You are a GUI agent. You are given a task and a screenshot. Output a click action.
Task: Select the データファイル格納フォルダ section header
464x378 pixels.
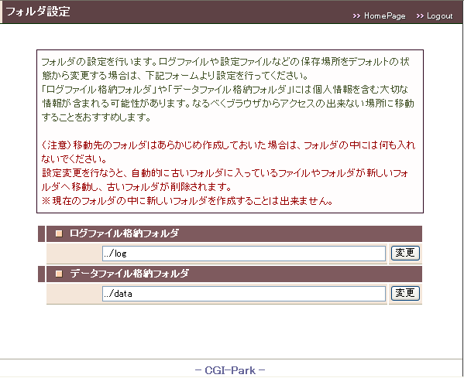click(234, 274)
